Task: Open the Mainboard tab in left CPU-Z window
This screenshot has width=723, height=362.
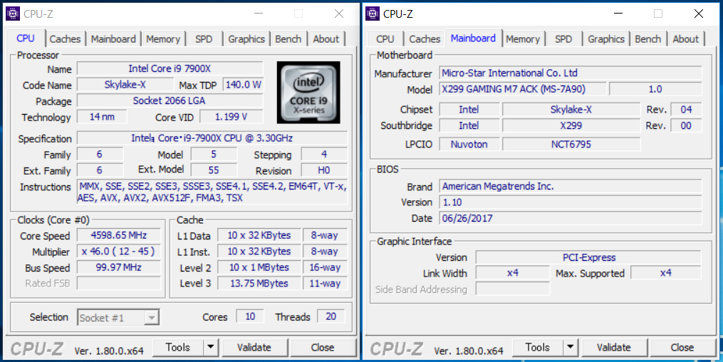Action: point(113,39)
